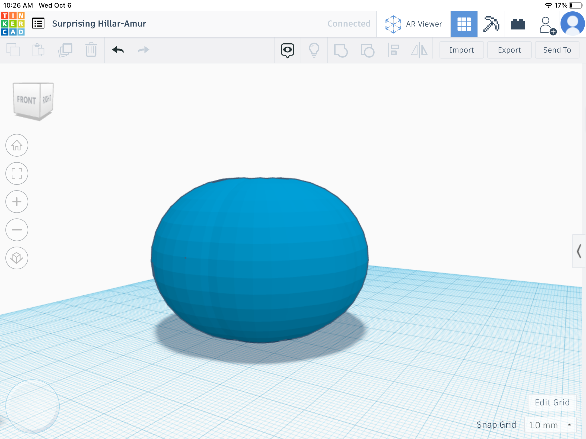Click the Align tool icon
Image resolution: width=586 pixels, height=439 pixels.
click(x=393, y=50)
